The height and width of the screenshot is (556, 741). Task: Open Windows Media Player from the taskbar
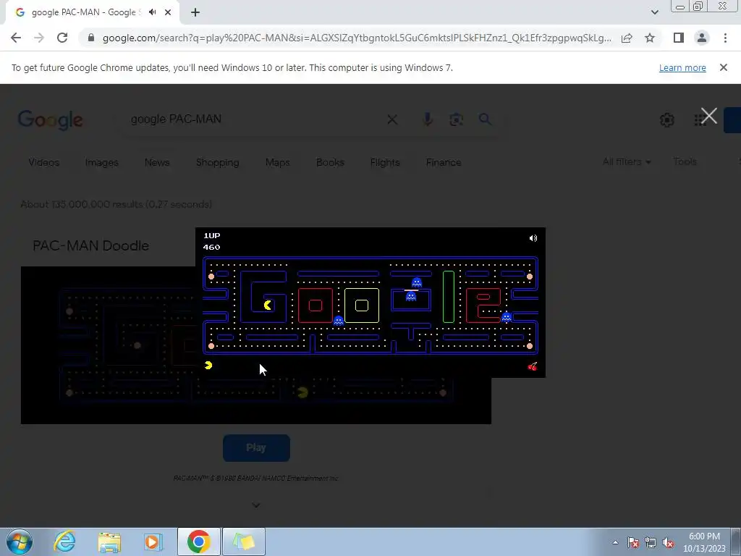(153, 542)
